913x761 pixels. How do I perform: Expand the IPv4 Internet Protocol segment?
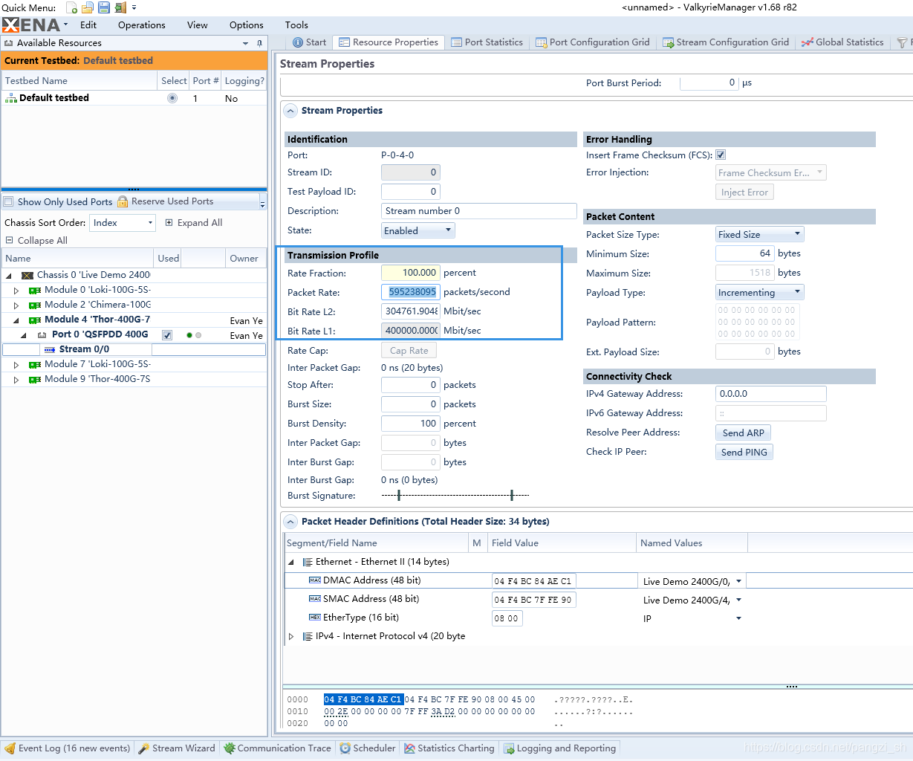(x=291, y=636)
